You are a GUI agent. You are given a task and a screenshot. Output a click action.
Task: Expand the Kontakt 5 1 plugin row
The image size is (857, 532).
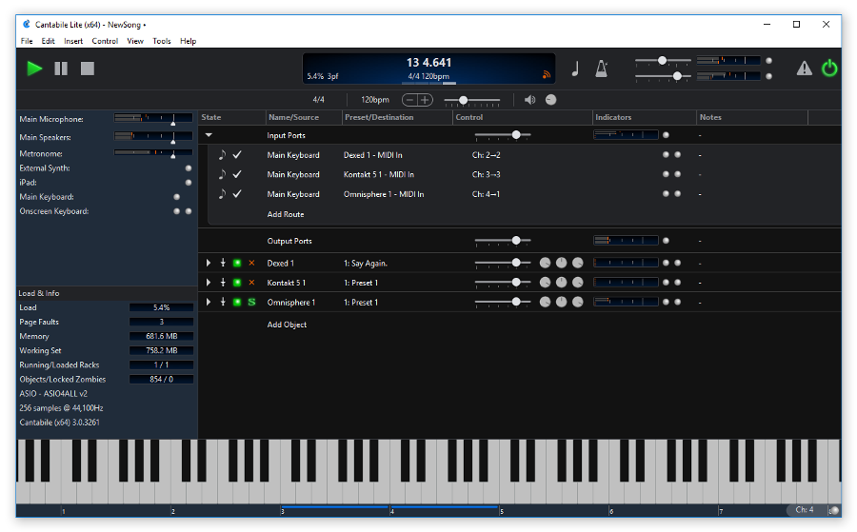209,283
